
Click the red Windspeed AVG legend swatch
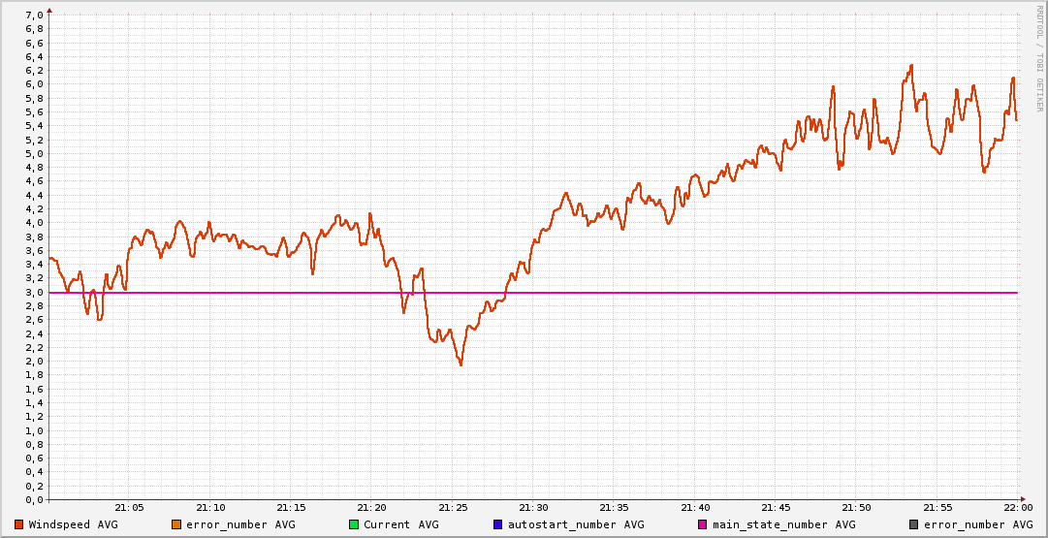18,524
